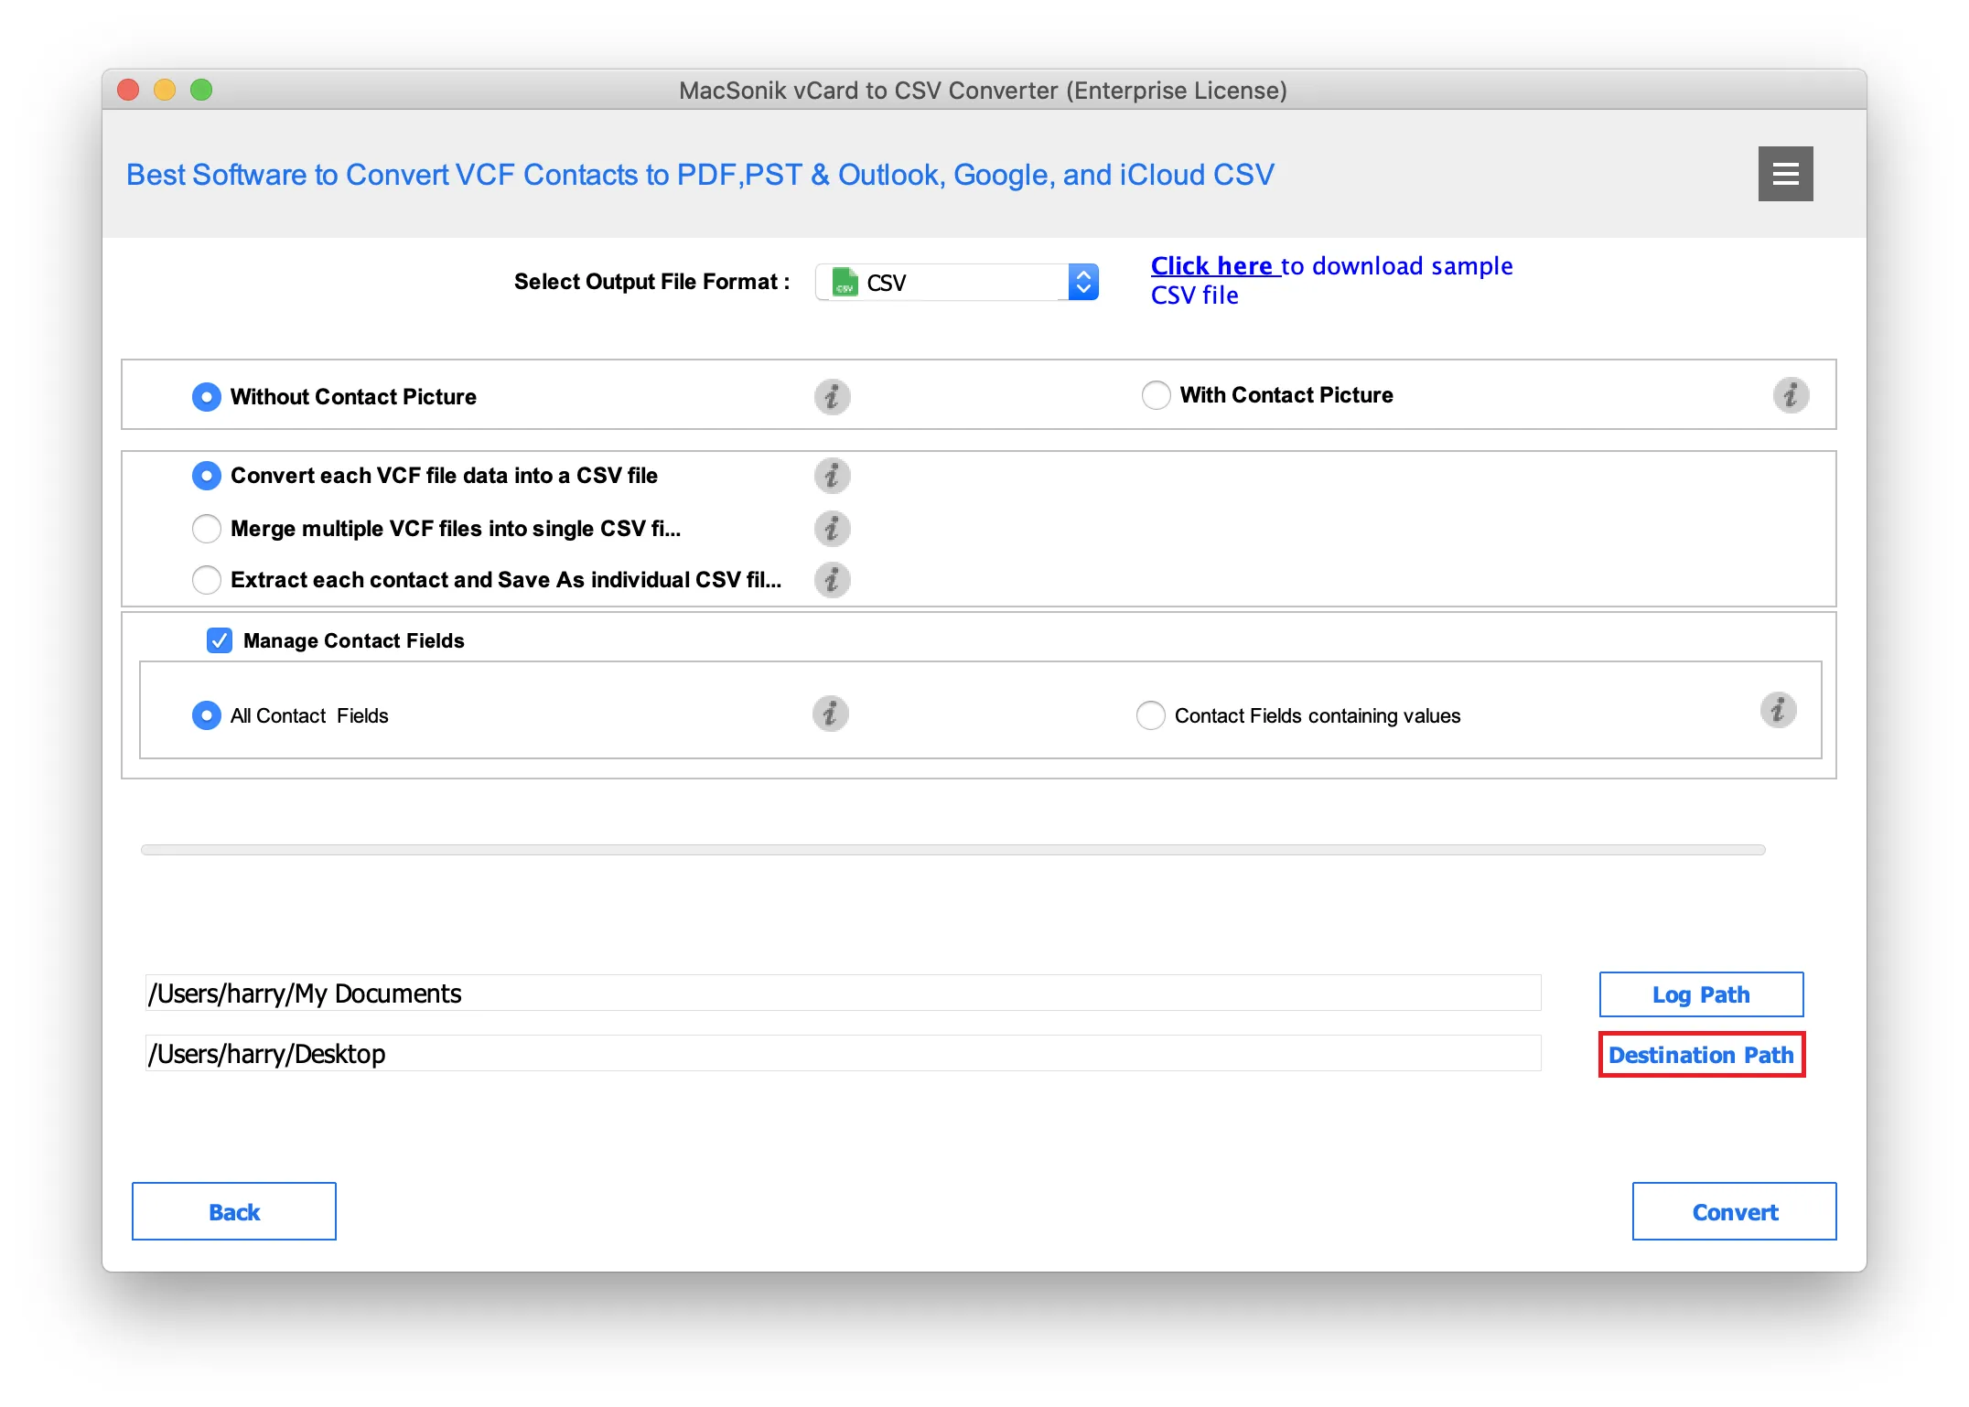The width and height of the screenshot is (1969, 1407).
Task: Start conversion with the Convert button
Action: 1734,1212
